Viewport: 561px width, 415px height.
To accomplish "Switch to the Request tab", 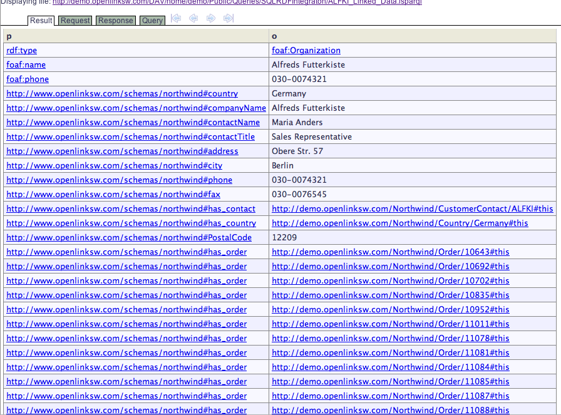I will 75,21.
